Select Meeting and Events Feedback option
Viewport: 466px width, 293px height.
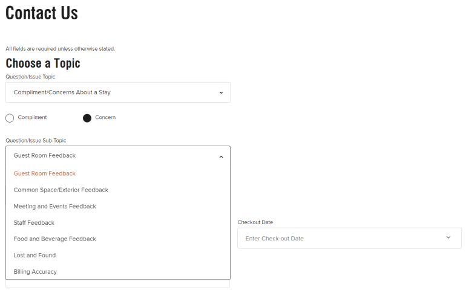(55, 206)
